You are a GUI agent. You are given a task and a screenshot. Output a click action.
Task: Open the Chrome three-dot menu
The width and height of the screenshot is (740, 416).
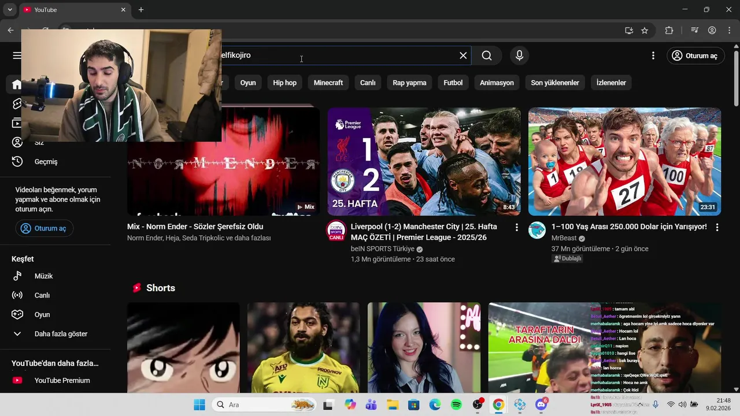point(728,31)
